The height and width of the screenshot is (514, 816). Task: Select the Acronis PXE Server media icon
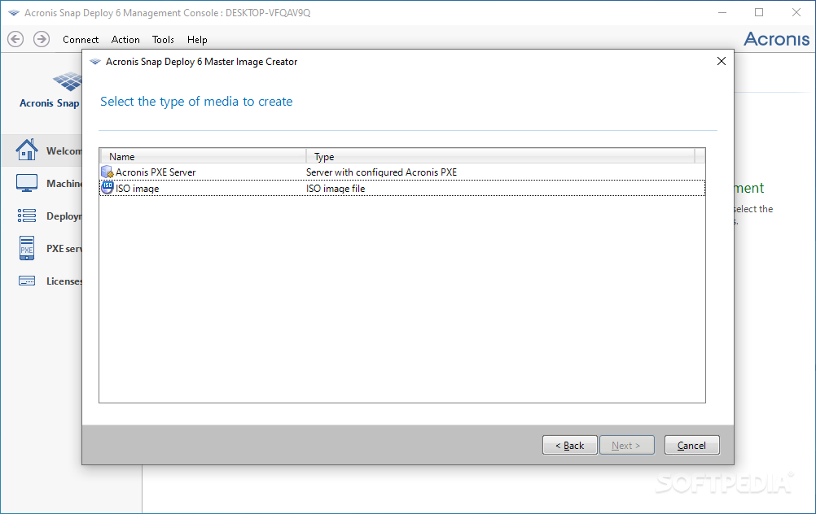click(x=107, y=172)
